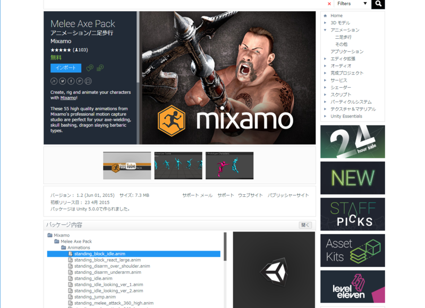Clear search with the red X
The width and height of the screenshot is (425, 308).
click(329, 4)
